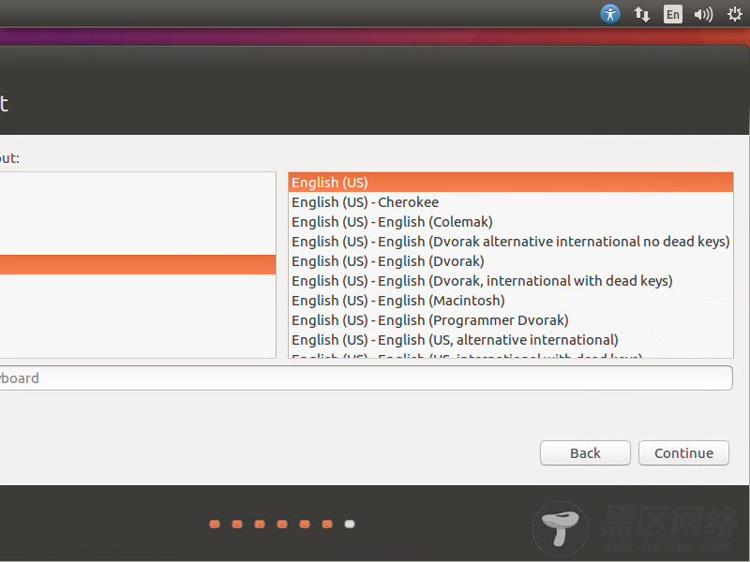750x562 pixels.
Task: Select Dvorak, international with dead keys
Action: (x=511, y=280)
